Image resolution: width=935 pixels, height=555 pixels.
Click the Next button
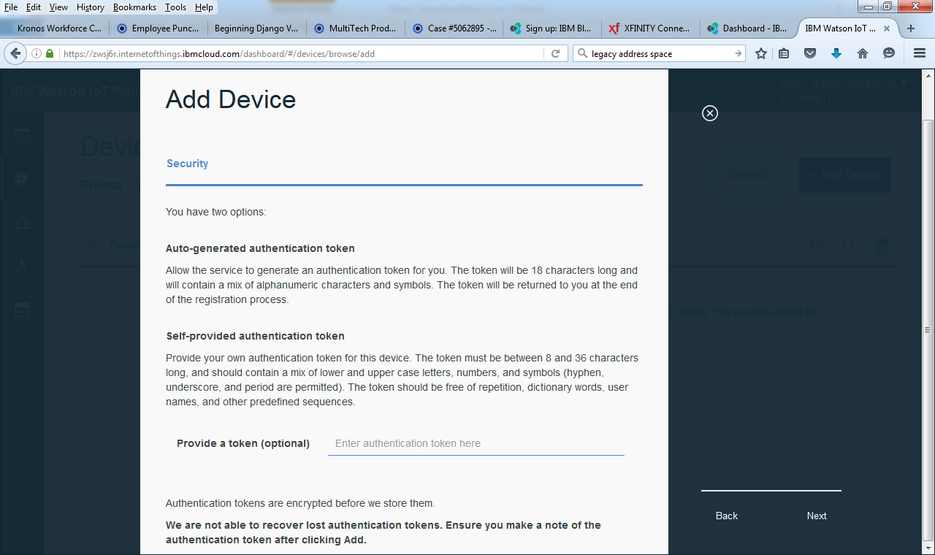pos(816,516)
